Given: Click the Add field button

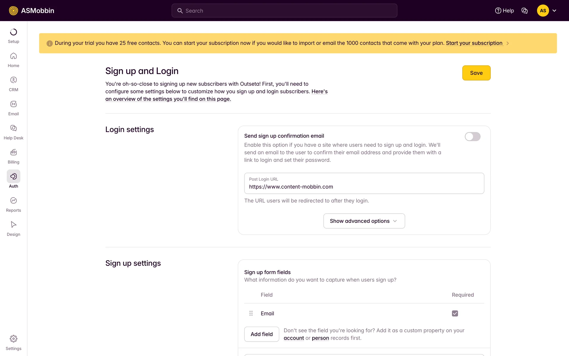Looking at the screenshot, I should (x=261, y=334).
